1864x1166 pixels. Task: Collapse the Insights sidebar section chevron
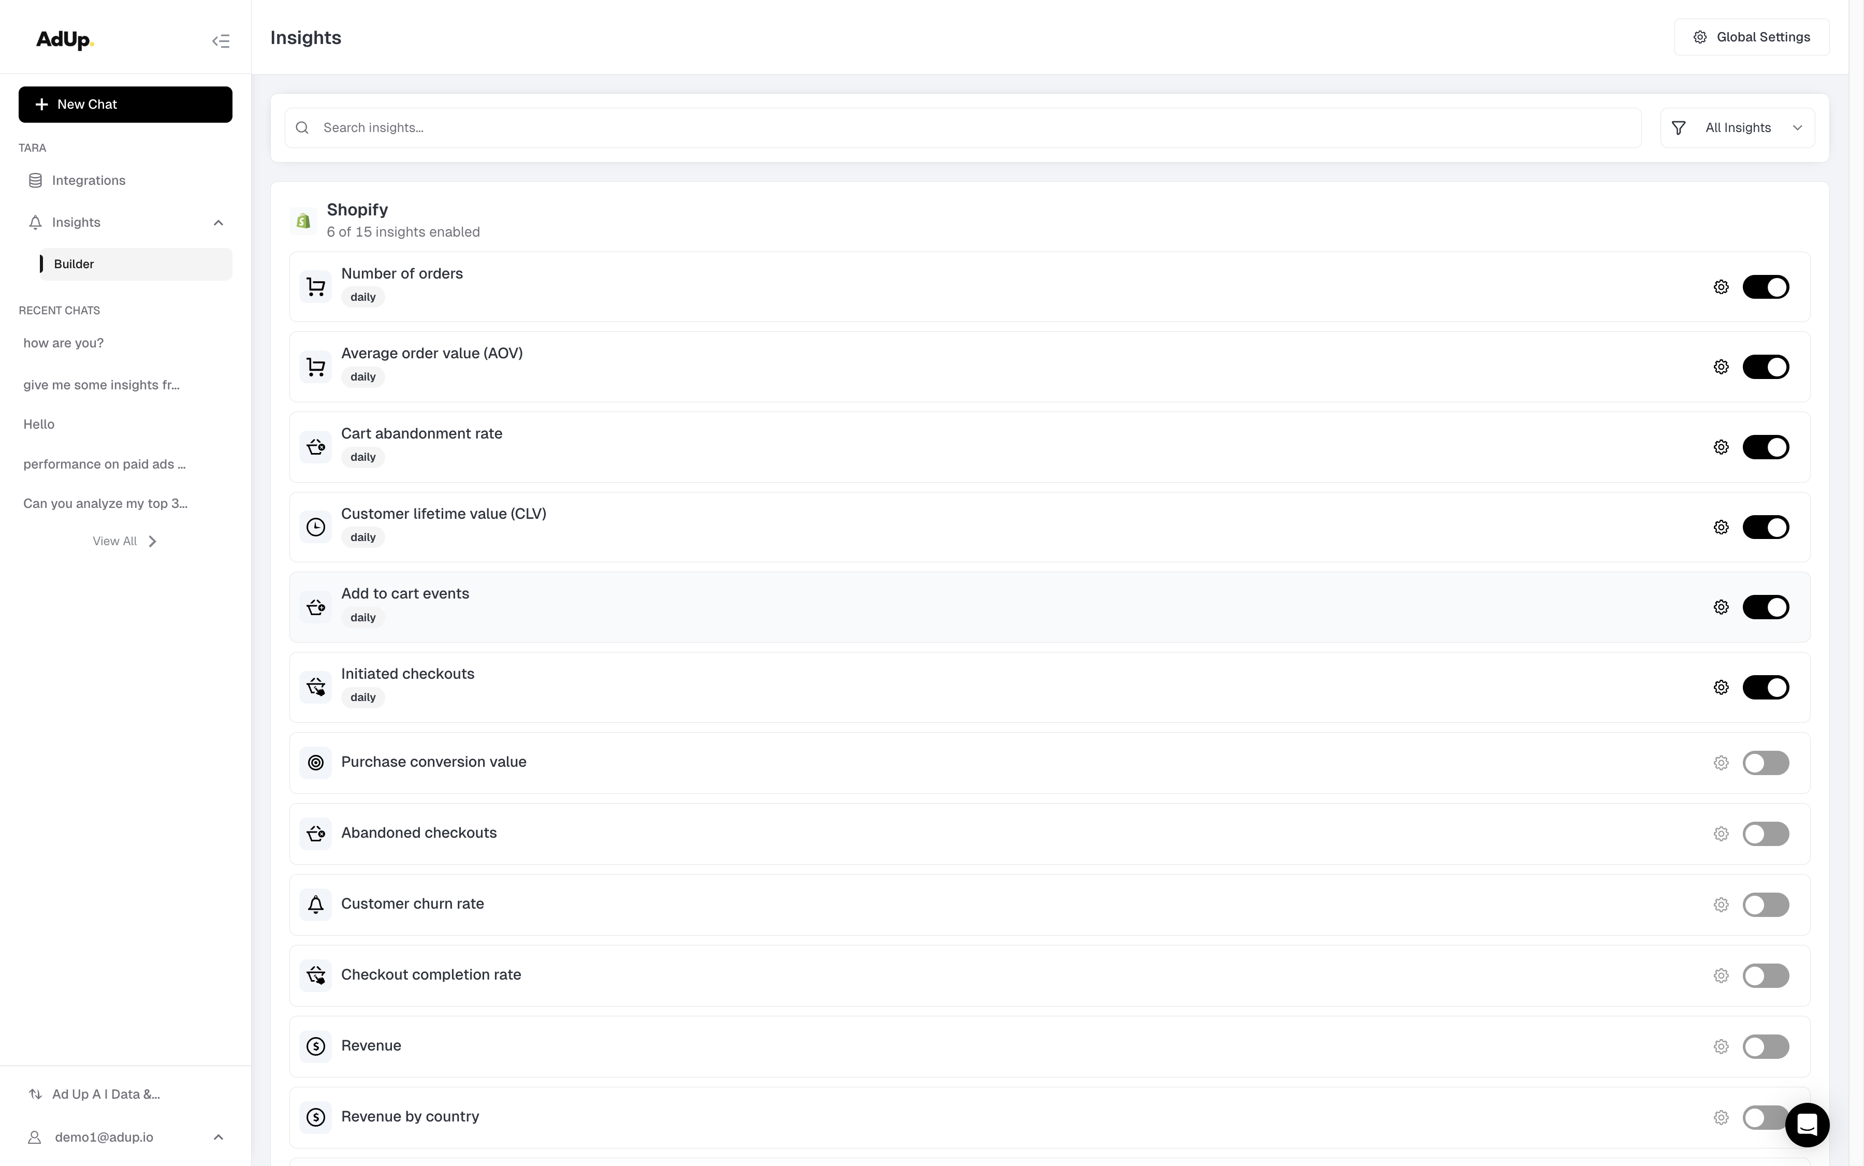click(x=219, y=223)
